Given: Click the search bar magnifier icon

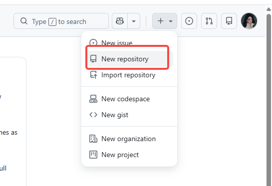Looking at the screenshot, I should tap(24, 21).
